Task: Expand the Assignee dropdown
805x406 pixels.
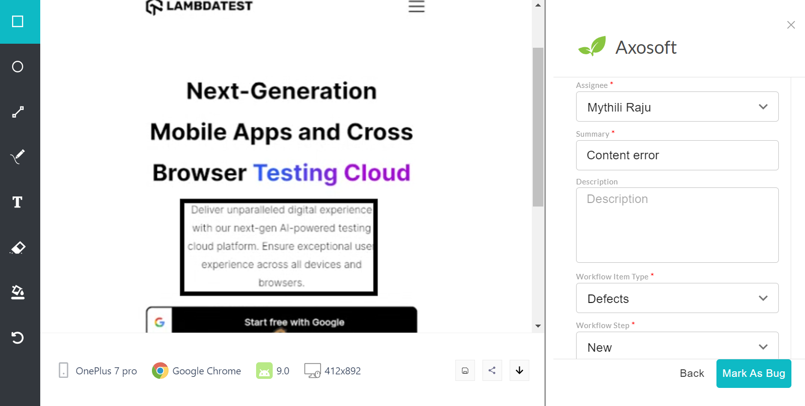Action: pos(677,107)
